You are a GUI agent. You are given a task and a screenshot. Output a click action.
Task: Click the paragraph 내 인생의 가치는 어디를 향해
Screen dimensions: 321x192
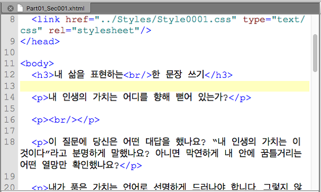tap(109, 97)
